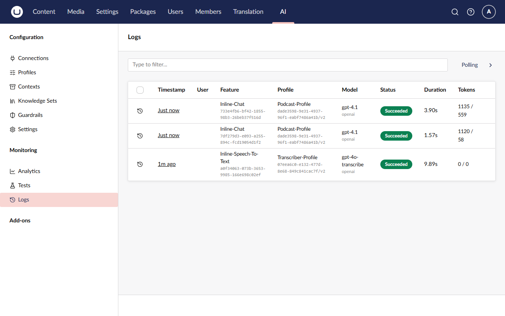Click the Profiles sliders icon
This screenshot has width=505, height=316.
[13, 72]
